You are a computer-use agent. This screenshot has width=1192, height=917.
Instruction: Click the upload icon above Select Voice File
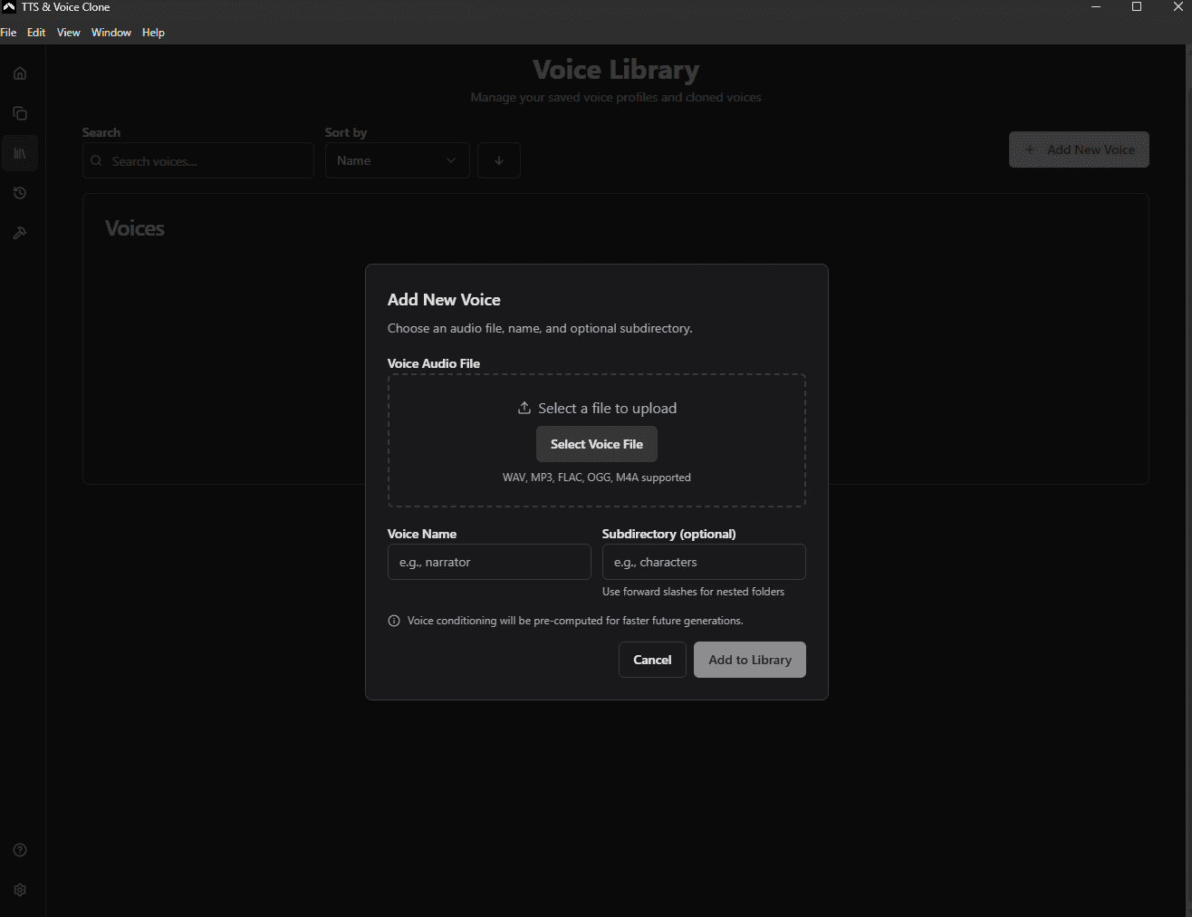[524, 407]
